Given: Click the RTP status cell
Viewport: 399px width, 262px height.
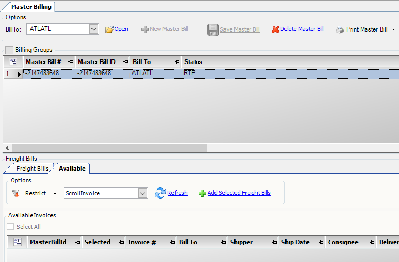Looking at the screenshot, I should coord(189,73).
